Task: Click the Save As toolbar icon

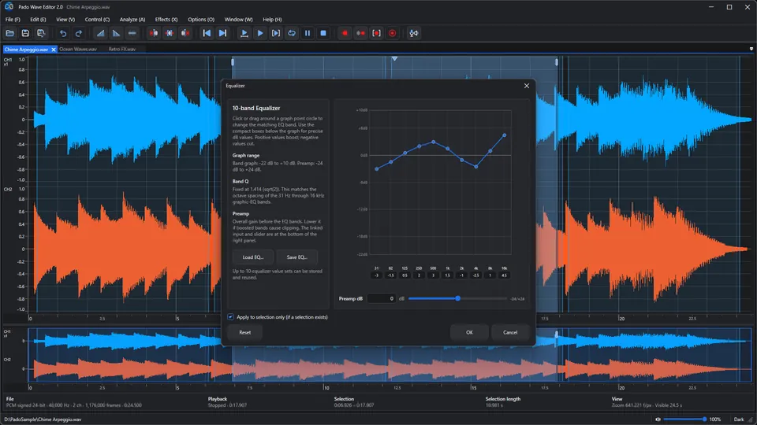Action: click(41, 33)
